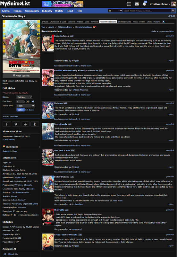This screenshot has height=257, width=177.
Task: Open Manga menu
Action: click(x=18, y=11)
